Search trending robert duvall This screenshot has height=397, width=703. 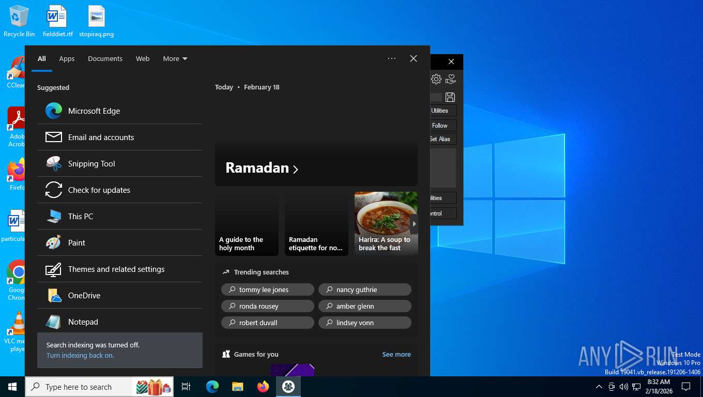(268, 323)
